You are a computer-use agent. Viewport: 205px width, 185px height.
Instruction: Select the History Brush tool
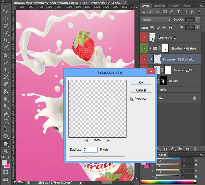pos(5,77)
